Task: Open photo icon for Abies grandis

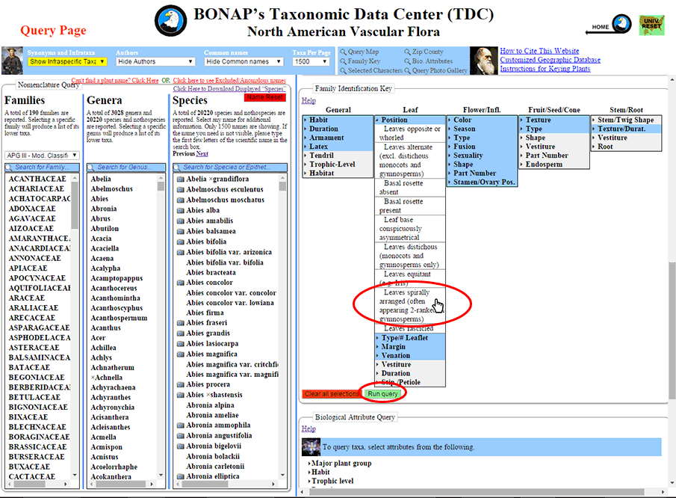Action: 181,333
